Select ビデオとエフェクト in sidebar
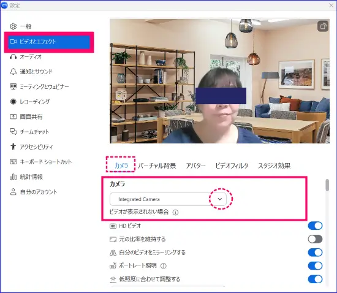 point(49,42)
